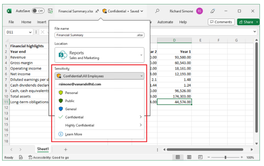Open the Sensitivity Confidential\All Employees dropdown

[99, 76]
